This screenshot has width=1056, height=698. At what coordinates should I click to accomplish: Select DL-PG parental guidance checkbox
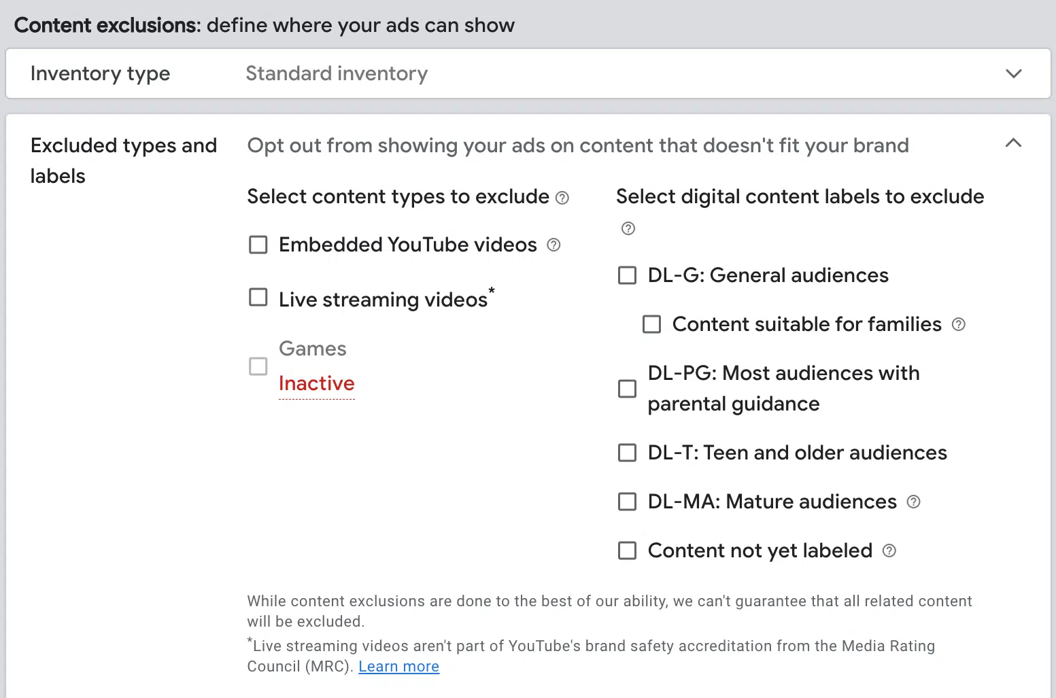pos(627,389)
